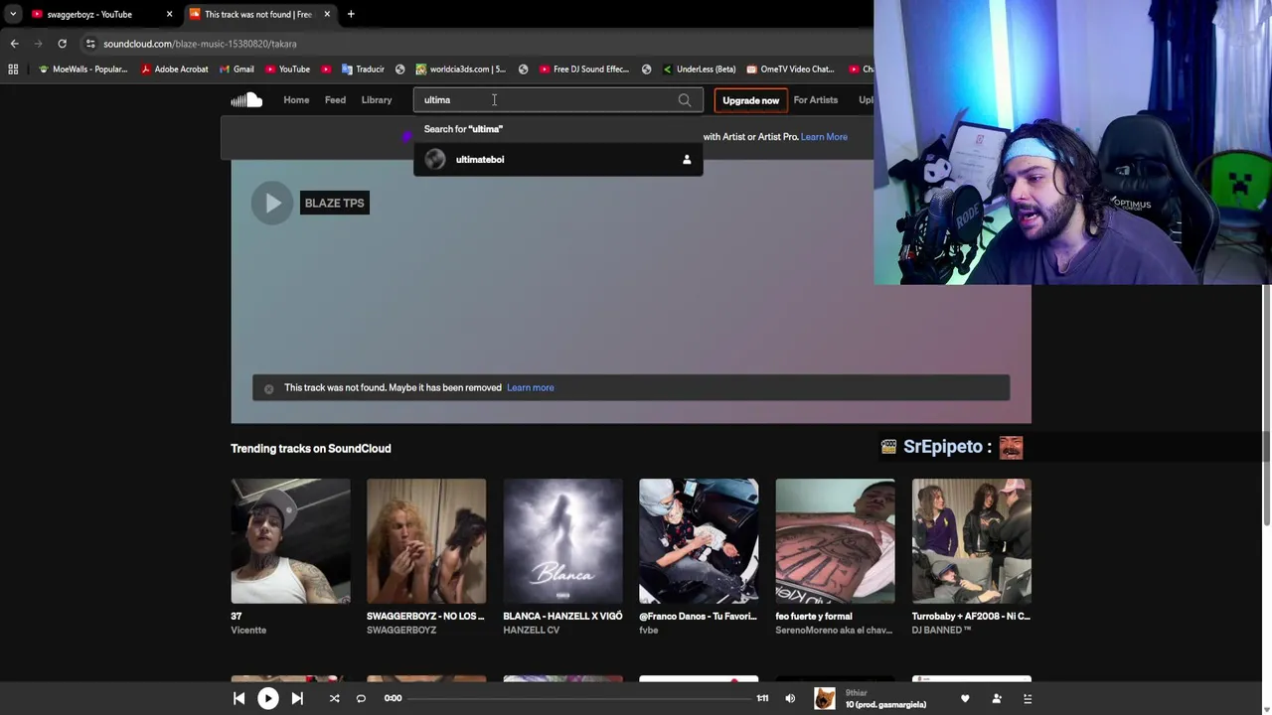The height and width of the screenshot is (715, 1272).
Task: Open SWAGGERBOYZ - NO LOS track thumbnail
Action: [x=426, y=541]
